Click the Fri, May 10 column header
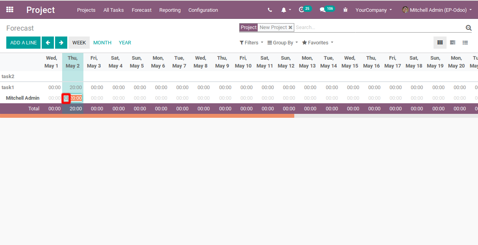Screen dimensions: 478x245 (243, 62)
